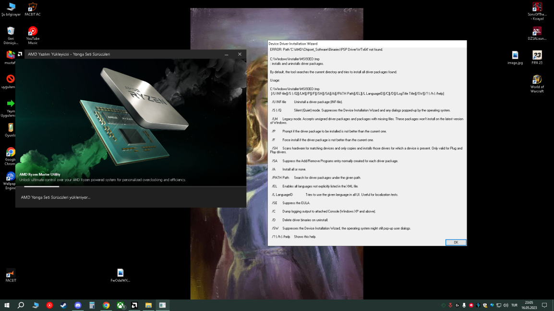The height and width of the screenshot is (311, 554).
Task: Click the '/? | /h | /help' line
Action: 294,237
